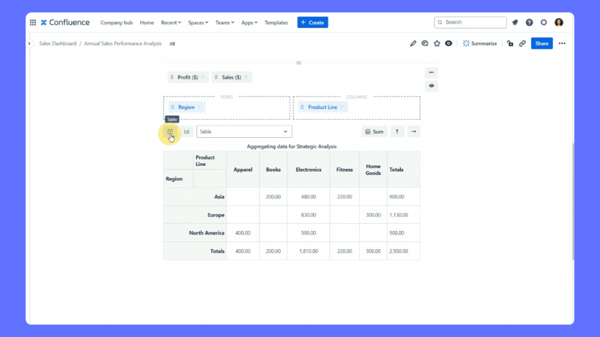Toggle pivot controls visibility eye button
600x337 pixels.
[x=431, y=86]
